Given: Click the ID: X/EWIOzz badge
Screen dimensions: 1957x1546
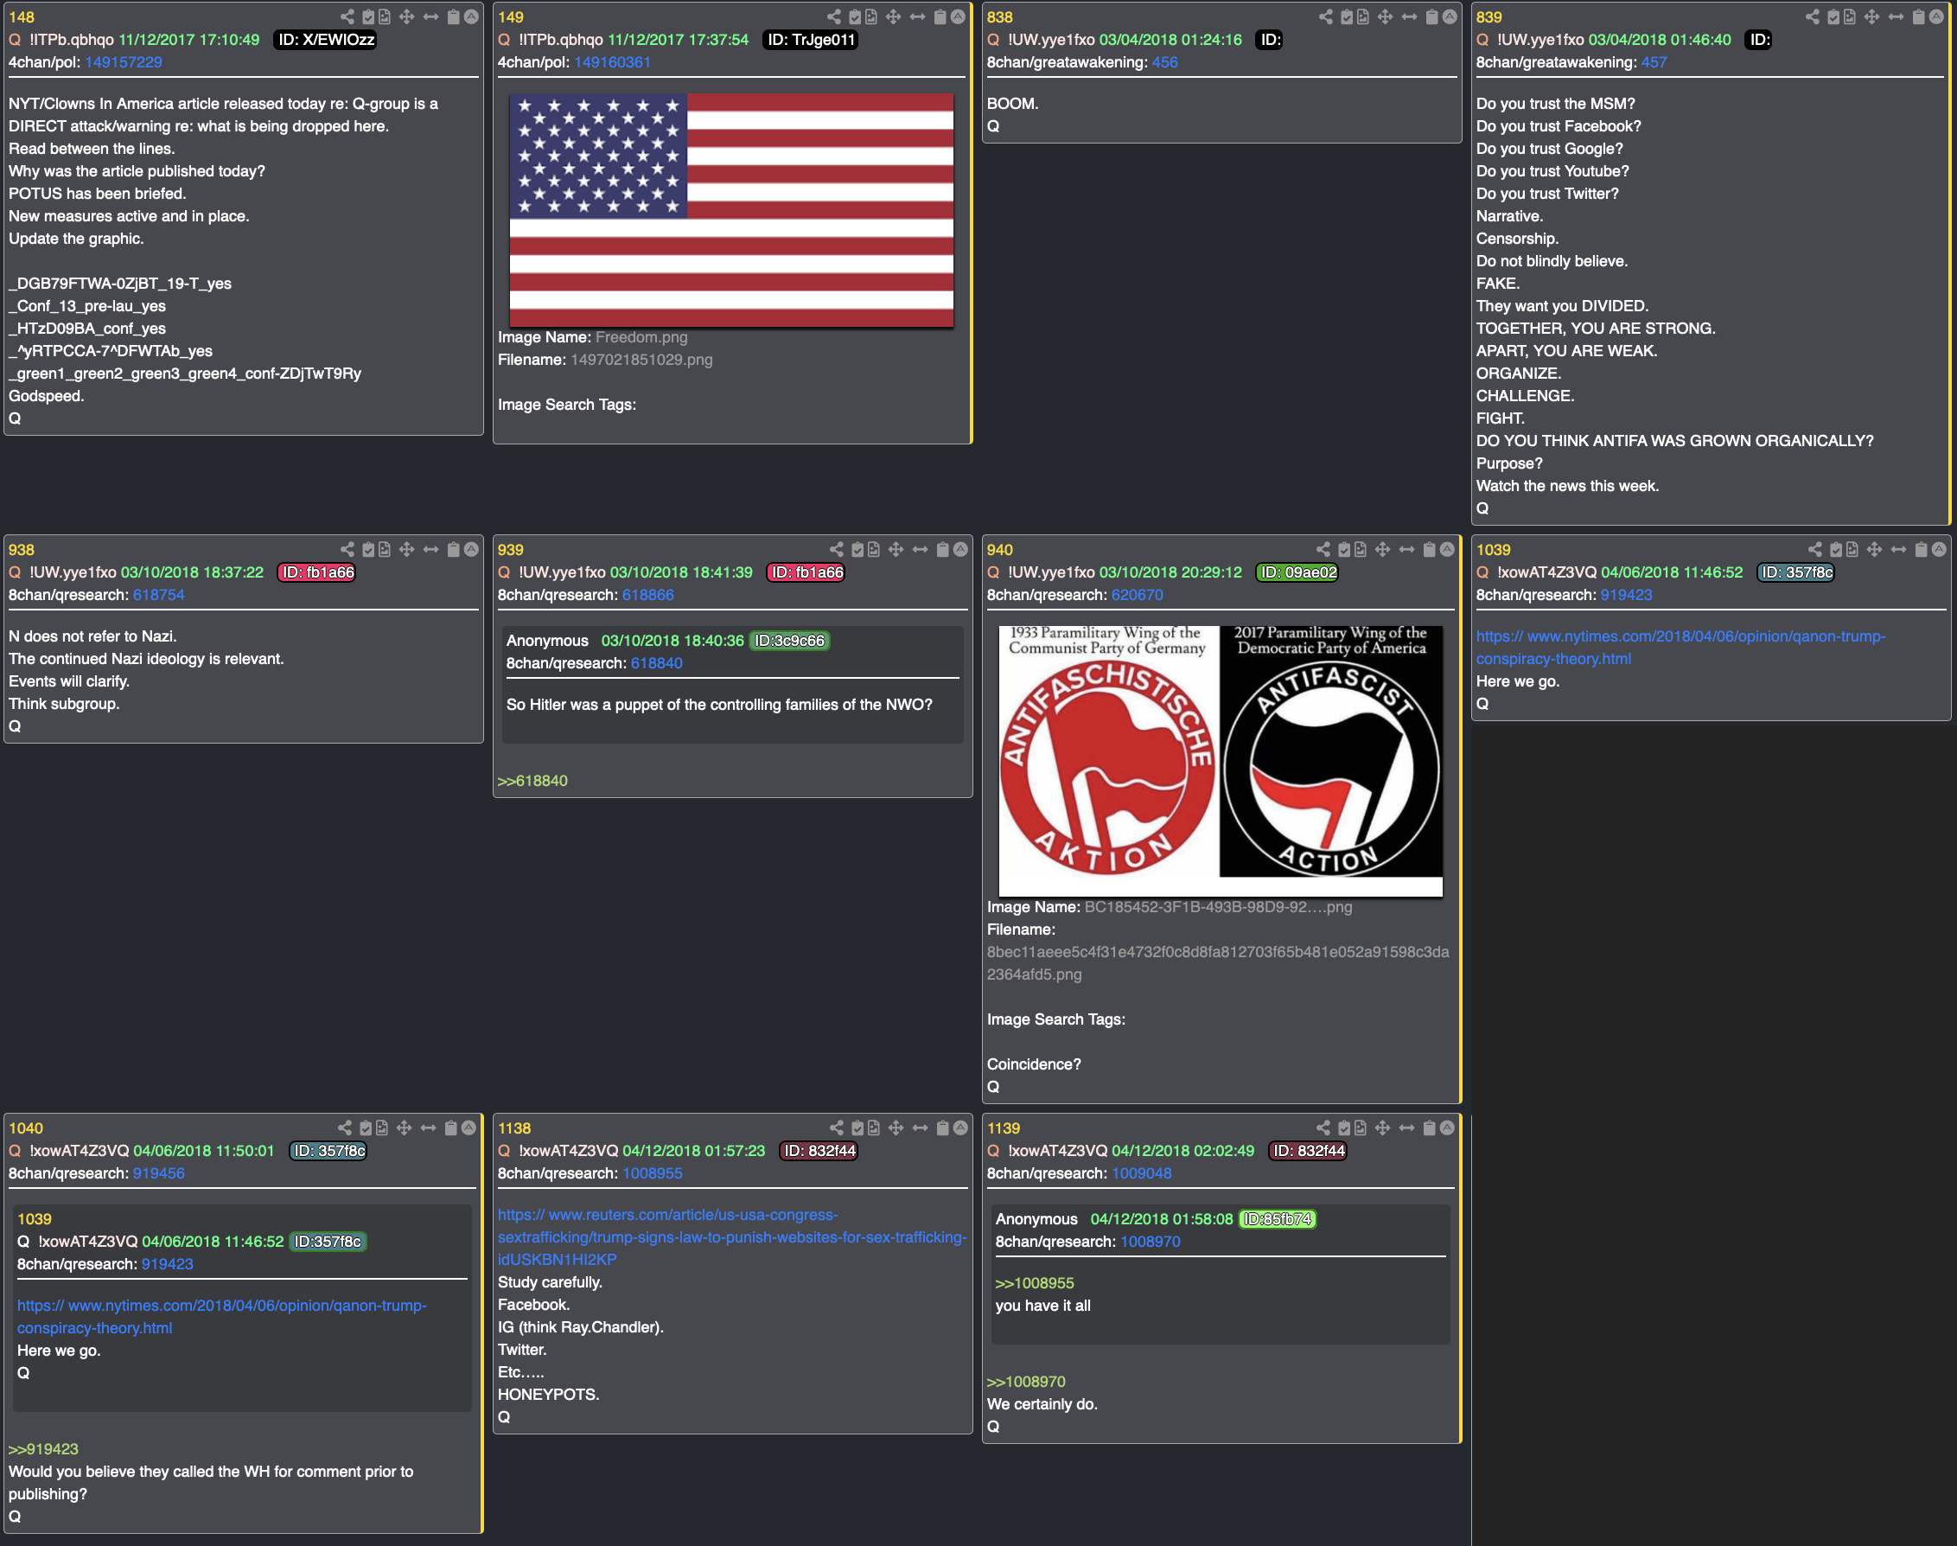Looking at the screenshot, I should [x=325, y=40].
